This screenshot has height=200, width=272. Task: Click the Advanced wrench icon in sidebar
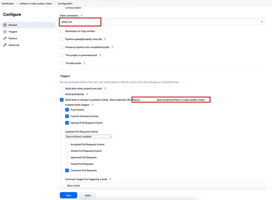coord(5,45)
